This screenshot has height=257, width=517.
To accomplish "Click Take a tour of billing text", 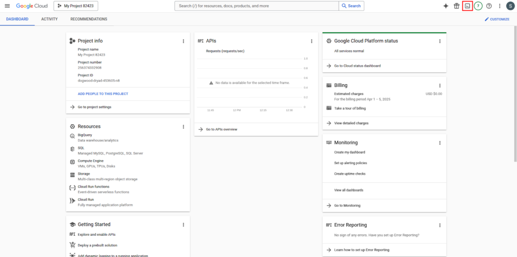I will click(350, 108).
